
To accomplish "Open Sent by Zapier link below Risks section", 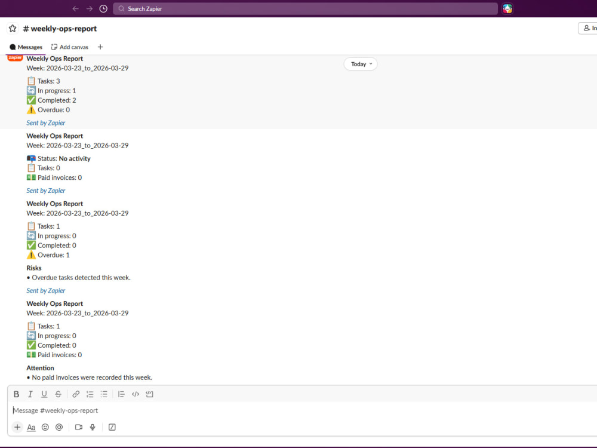I will (46, 290).
